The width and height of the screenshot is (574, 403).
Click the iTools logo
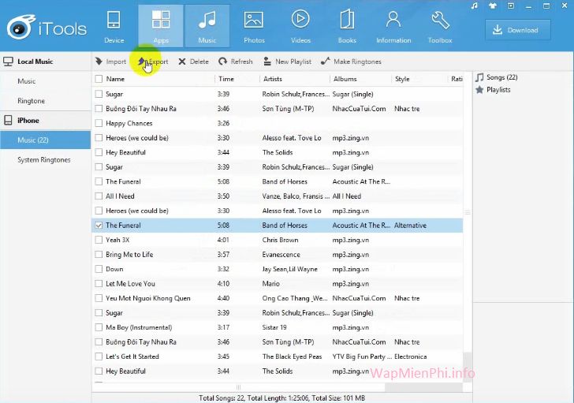(x=47, y=28)
